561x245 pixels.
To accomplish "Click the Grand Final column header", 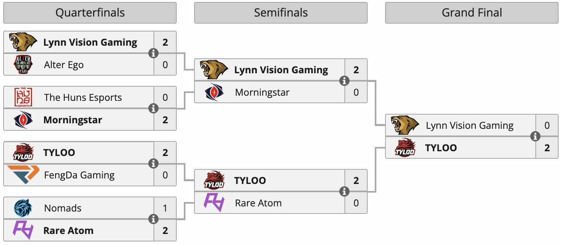I will 472,13.
